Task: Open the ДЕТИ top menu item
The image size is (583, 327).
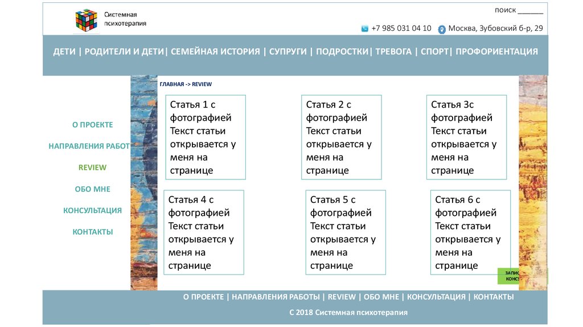Action: pos(64,52)
